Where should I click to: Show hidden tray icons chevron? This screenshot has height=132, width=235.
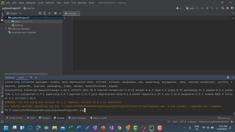(x=185, y=128)
